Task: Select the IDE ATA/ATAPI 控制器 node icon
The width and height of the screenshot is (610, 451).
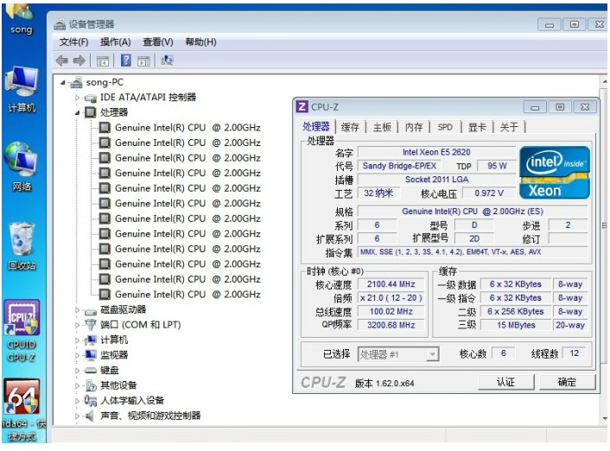Action: pos(91,98)
